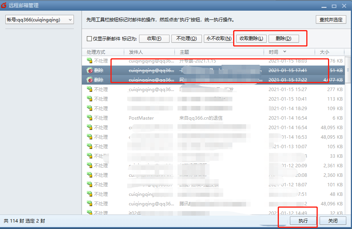Click the sort arrow on the 时间 column
Screen dimensions: 352x229
pyautogui.click(x=285, y=52)
